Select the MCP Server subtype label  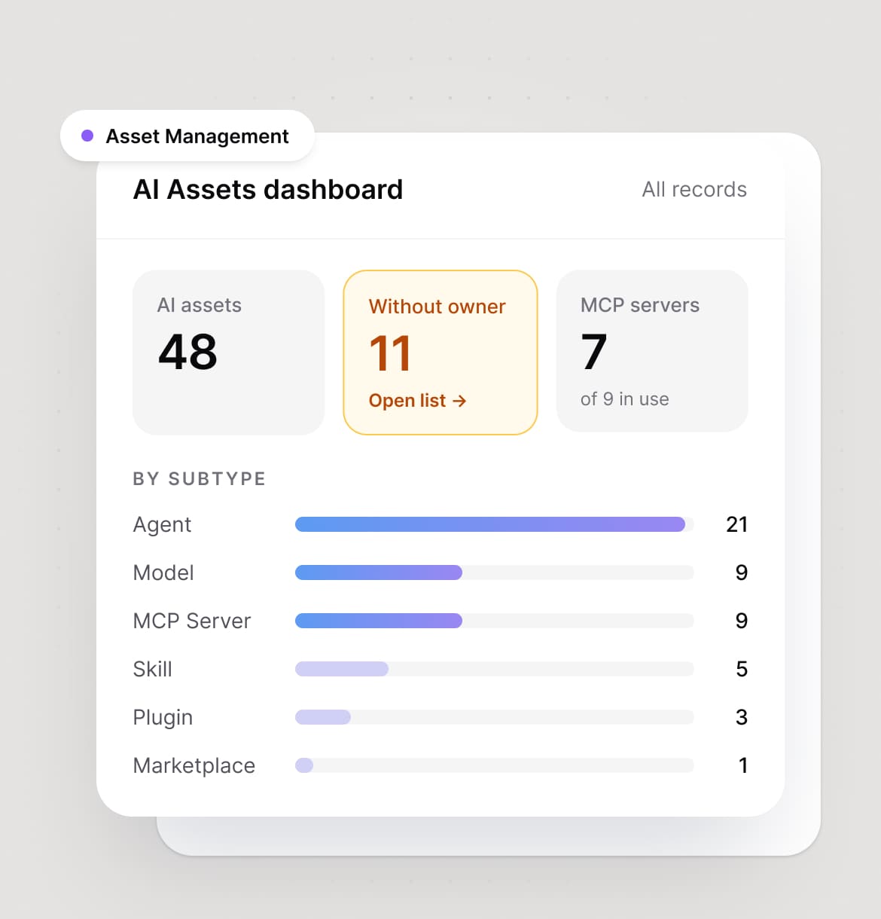tap(192, 621)
